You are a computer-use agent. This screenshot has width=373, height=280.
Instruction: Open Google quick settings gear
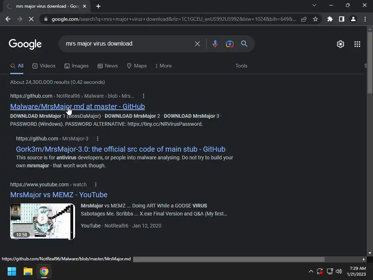click(341, 44)
